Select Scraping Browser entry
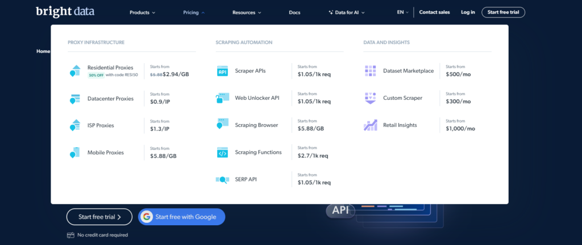 pyautogui.click(x=256, y=125)
